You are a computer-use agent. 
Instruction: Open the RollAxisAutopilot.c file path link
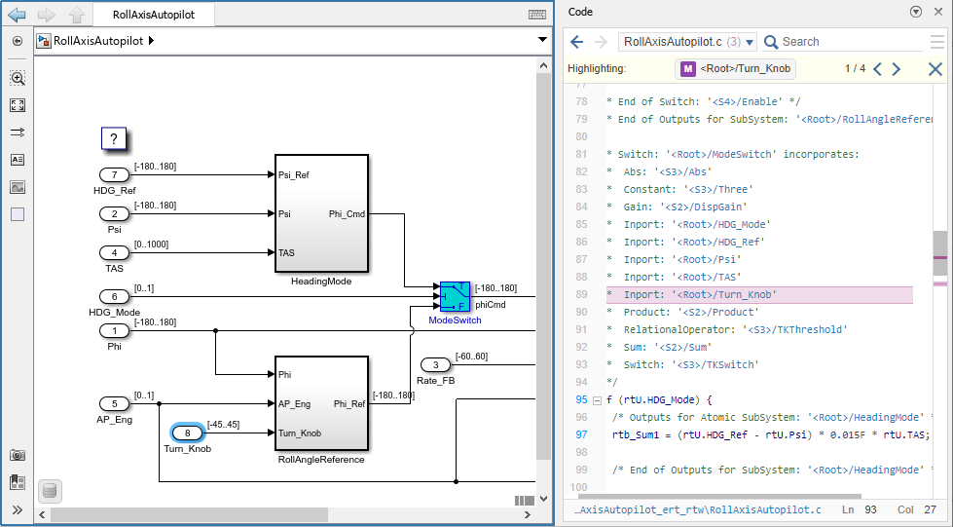(698, 509)
